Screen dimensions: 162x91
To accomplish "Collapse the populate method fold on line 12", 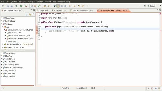I will pyautogui.click(x=40, y=27).
